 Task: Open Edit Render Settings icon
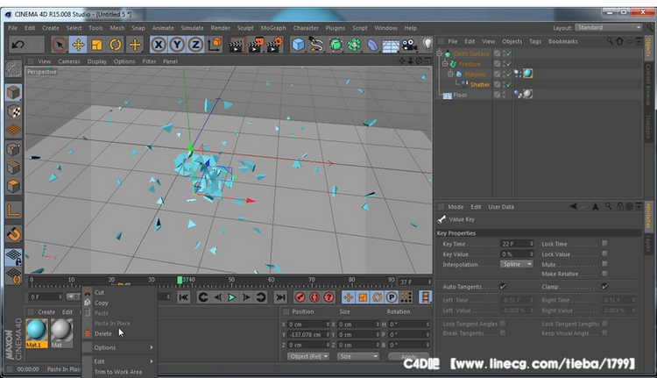point(274,45)
